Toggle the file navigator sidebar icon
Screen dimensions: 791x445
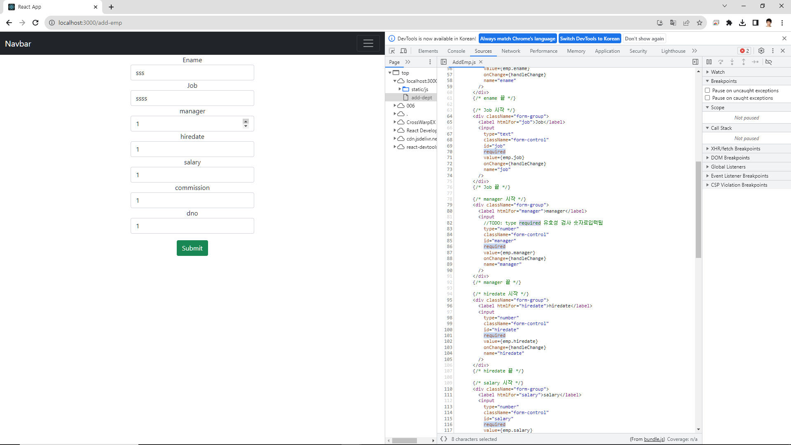coord(444,62)
